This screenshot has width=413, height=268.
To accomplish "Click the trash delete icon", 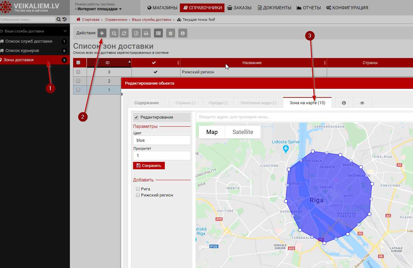I will pos(171,33).
